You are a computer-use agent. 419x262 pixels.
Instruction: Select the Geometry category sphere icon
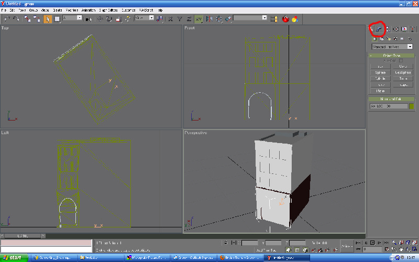point(374,39)
